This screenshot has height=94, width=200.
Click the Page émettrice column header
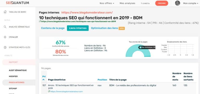57,80
